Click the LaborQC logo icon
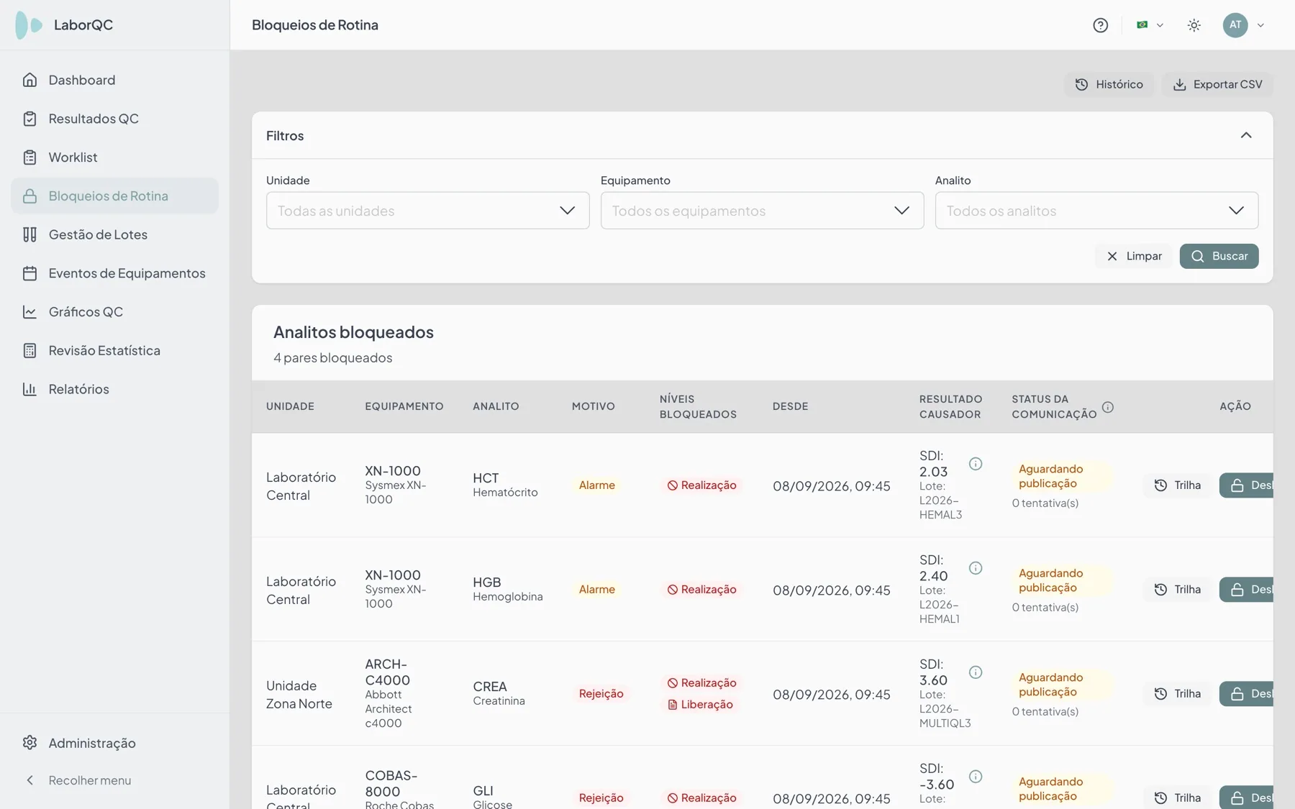The width and height of the screenshot is (1295, 809). click(x=29, y=25)
